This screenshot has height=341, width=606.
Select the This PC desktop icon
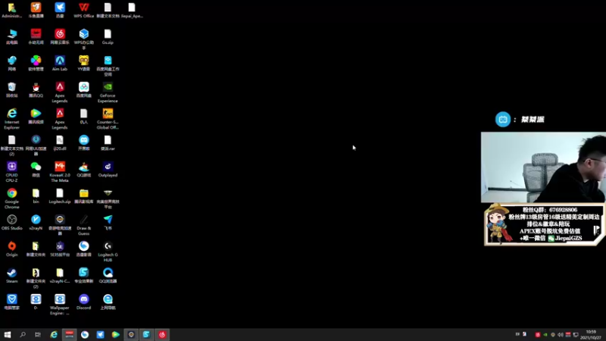click(12, 36)
